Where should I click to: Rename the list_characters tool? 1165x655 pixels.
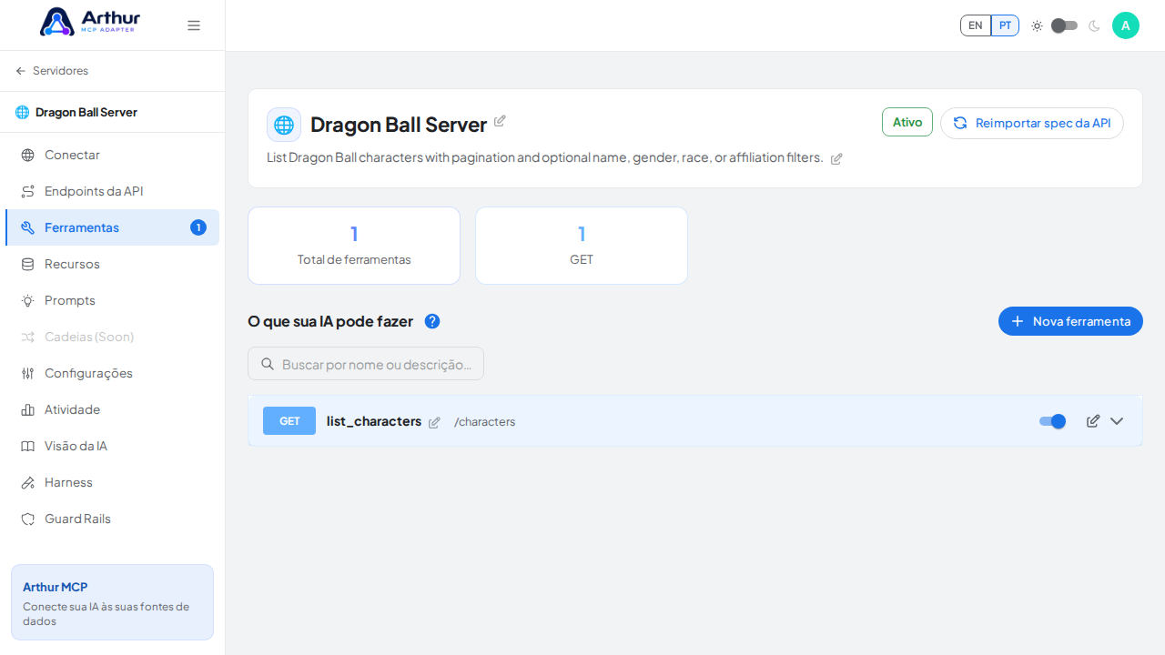coord(434,422)
